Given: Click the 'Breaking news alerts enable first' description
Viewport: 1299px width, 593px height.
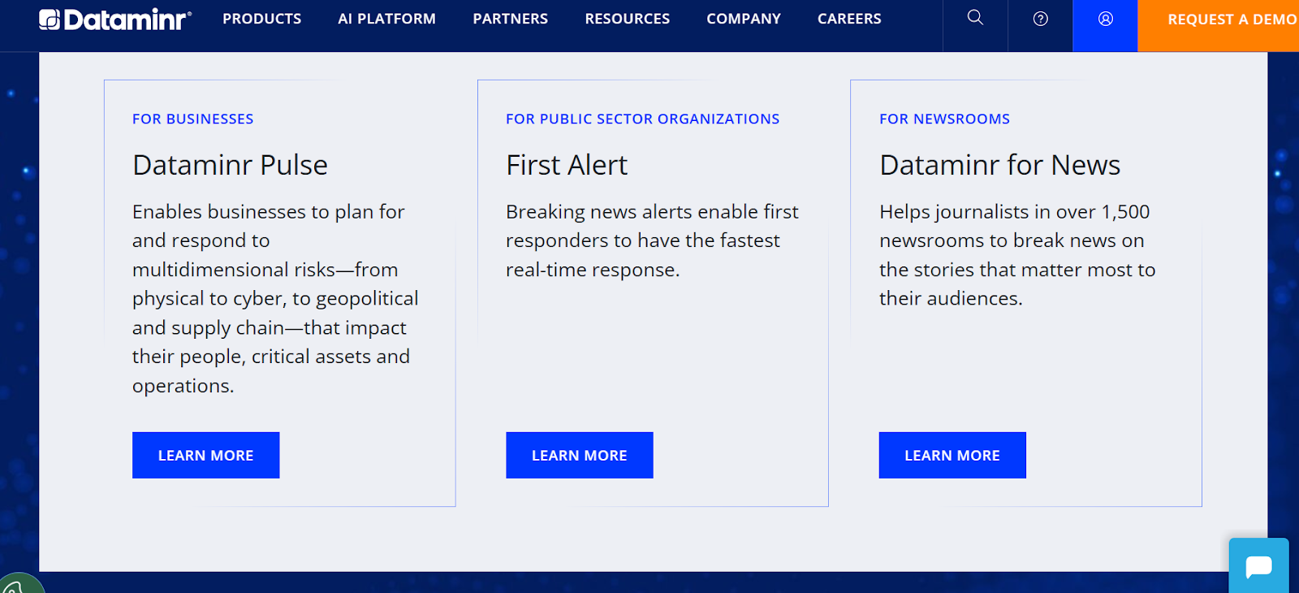Looking at the screenshot, I should [652, 240].
